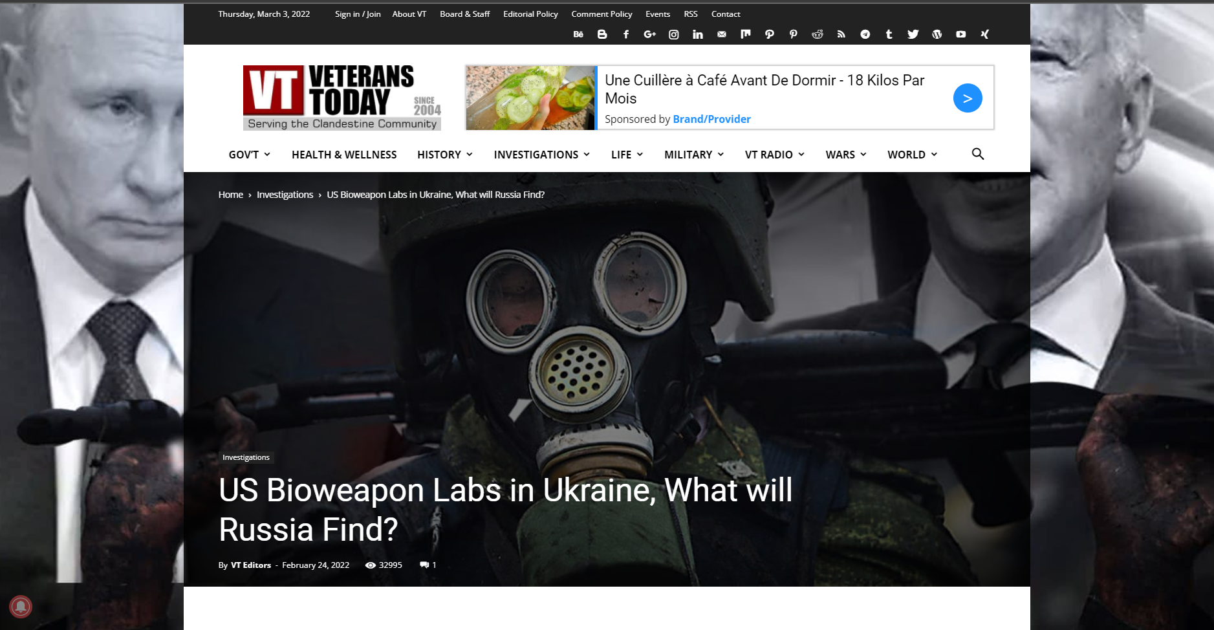Open the Tumblr icon
This screenshot has height=630, width=1214.
click(889, 34)
